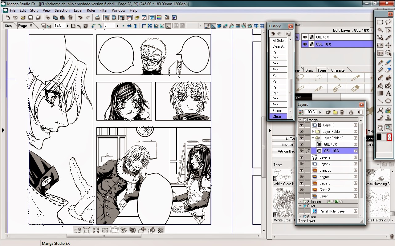395x246 pixels.
Task: Hide the Capa 3 layer
Action: [301, 183]
